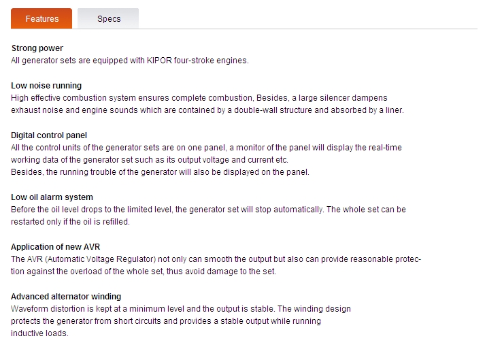Click the line mentioning Automatic Voltage Regulator

point(216,259)
